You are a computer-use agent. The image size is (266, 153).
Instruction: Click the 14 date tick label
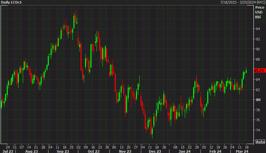(29, 147)
